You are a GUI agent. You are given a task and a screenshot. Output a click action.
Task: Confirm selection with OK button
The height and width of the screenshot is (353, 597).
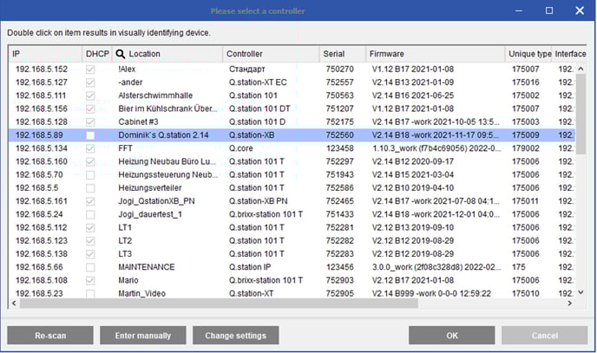[451, 336]
